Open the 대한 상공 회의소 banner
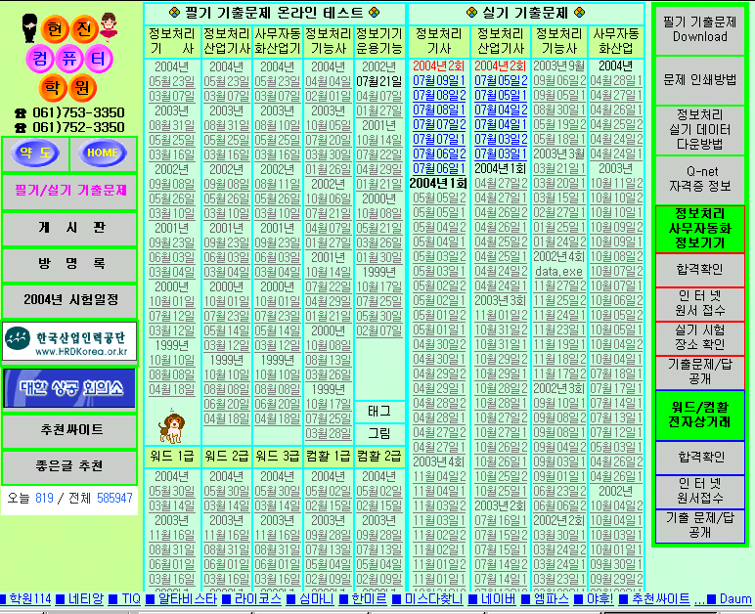Image resolution: width=755 pixels, height=614 pixels. pyautogui.click(x=69, y=387)
